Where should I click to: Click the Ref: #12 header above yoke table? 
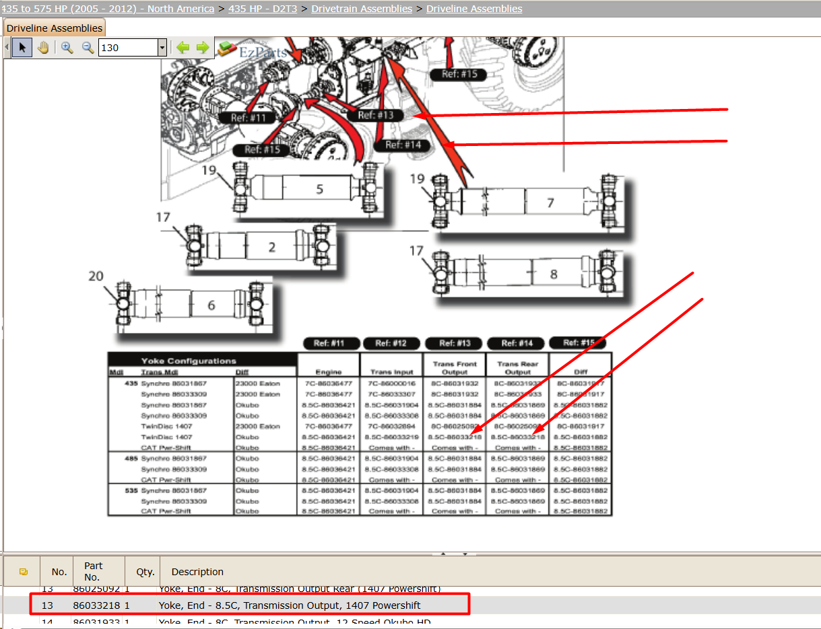tap(393, 343)
